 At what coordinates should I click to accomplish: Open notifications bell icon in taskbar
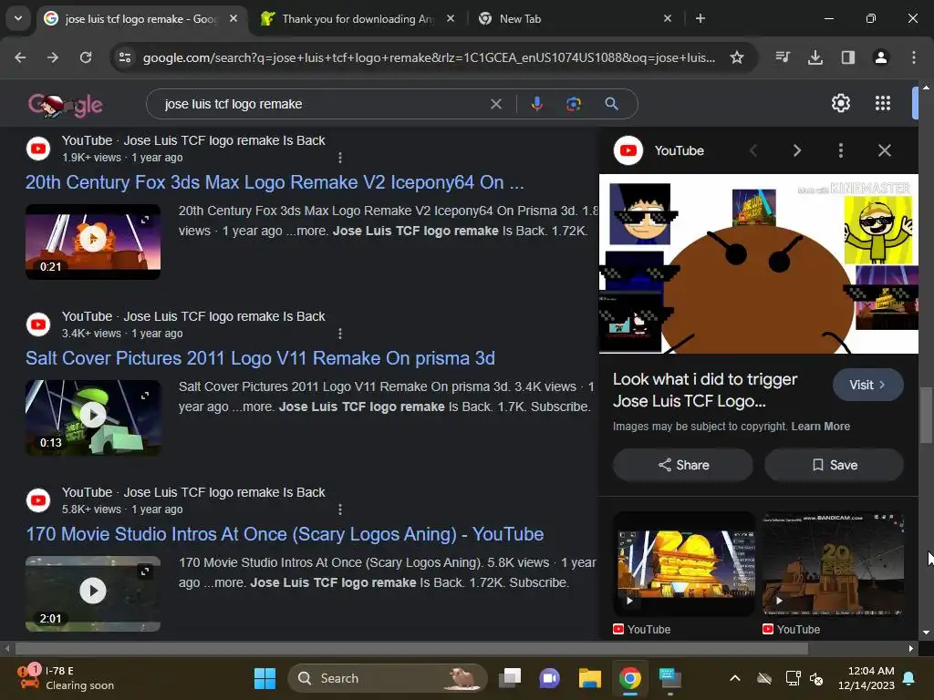point(909,678)
